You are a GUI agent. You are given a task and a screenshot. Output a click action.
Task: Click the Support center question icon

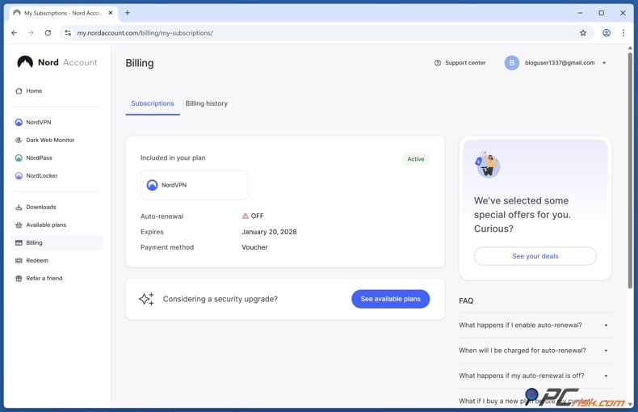click(438, 63)
